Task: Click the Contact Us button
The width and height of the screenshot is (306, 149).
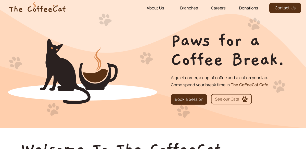Action: click(x=285, y=8)
